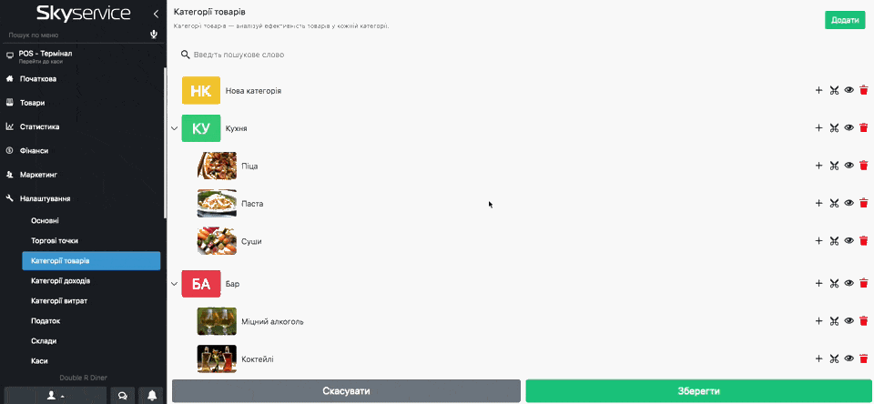Toggle eye icon for Міцний алкоголь
Image resolution: width=874 pixels, height=404 pixels.
pyautogui.click(x=849, y=321)
